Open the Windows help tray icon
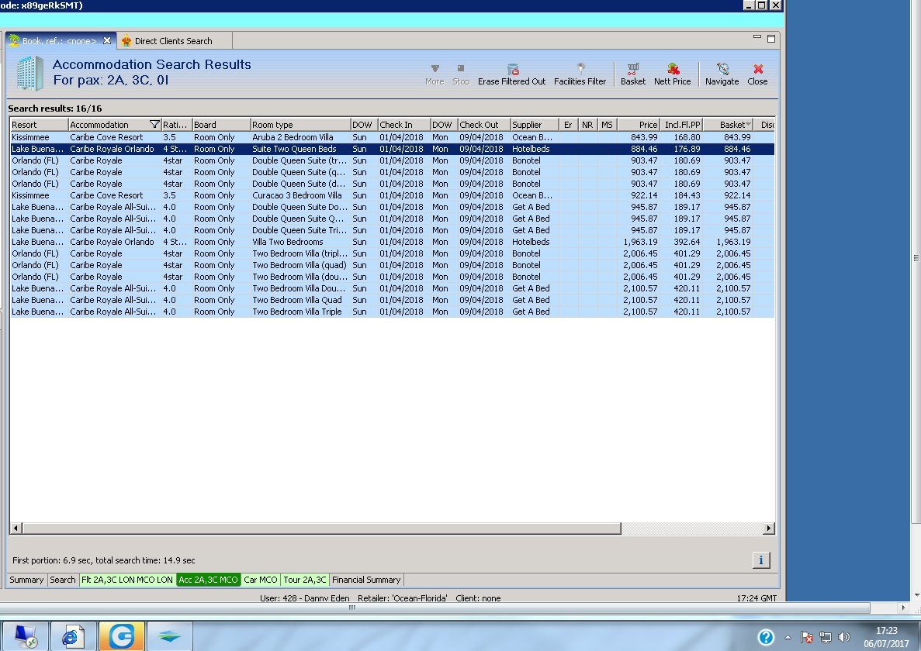The width and height of the screenshot is (921, 651). click(x=766, y=637)
